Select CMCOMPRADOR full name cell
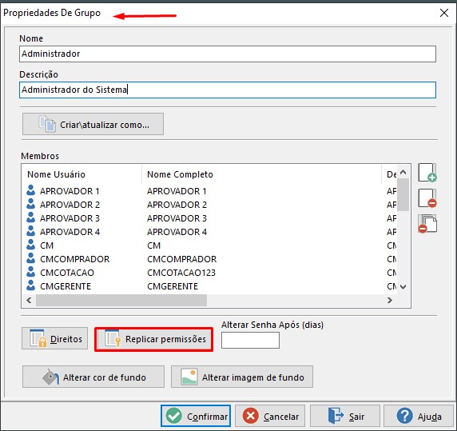 tap(181, 259)
